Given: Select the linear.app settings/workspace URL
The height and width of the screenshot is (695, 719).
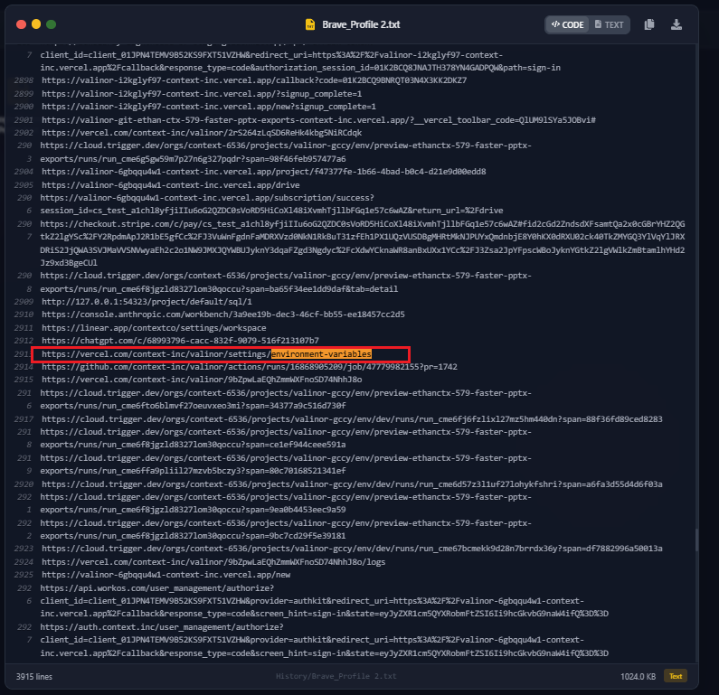Looking at the screenshot, I should (154, 328).
